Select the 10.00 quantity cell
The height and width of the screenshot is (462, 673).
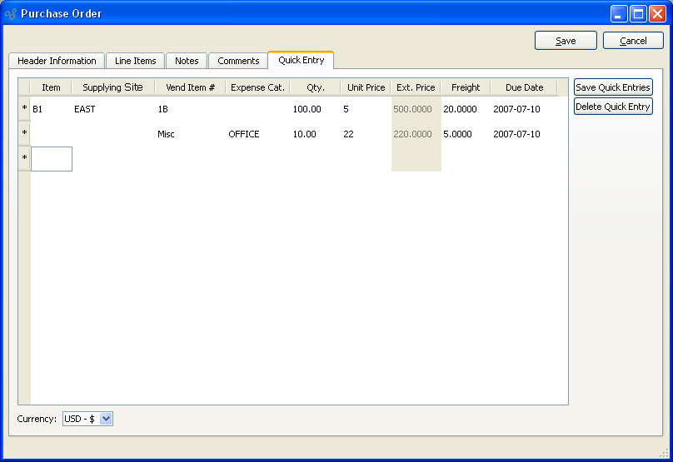tap(316, 134)
